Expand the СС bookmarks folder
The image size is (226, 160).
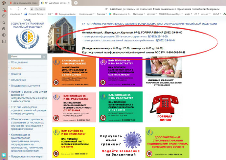click(197, 14)
